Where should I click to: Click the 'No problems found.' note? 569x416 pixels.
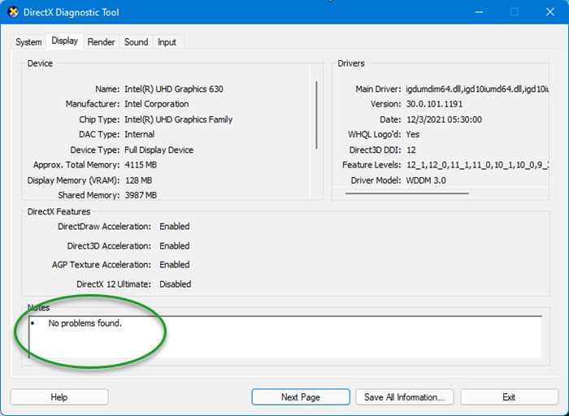click(x=85, y=323)
